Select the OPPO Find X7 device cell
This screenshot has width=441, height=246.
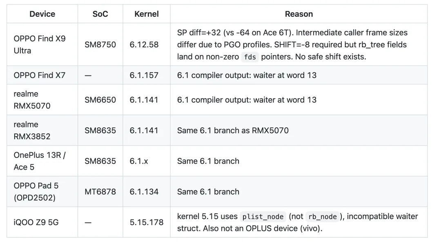coord(42,75)
